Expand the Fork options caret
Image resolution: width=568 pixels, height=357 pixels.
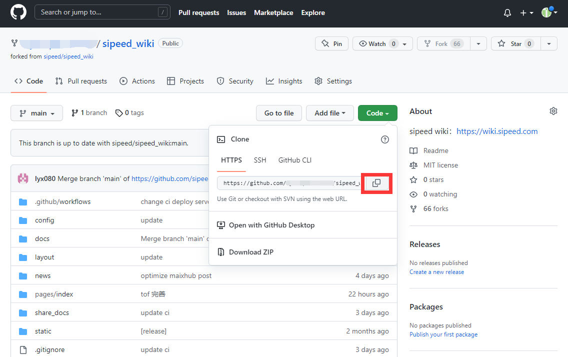pos(478,44)
